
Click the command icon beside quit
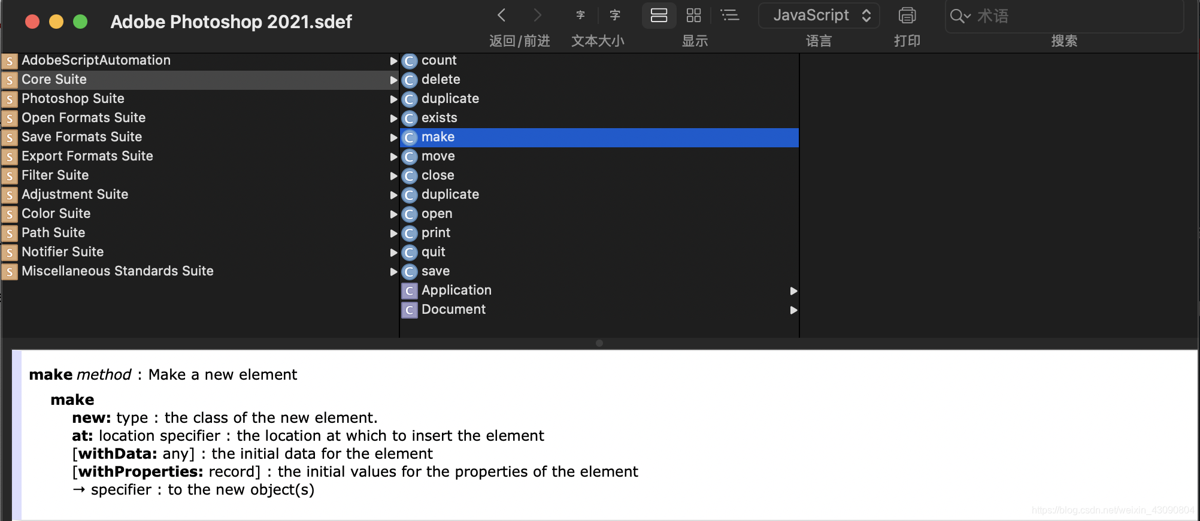point(410,253)
